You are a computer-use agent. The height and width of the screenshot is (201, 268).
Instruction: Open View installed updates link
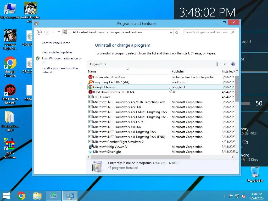pyautogui.click(x=57, y=52)
